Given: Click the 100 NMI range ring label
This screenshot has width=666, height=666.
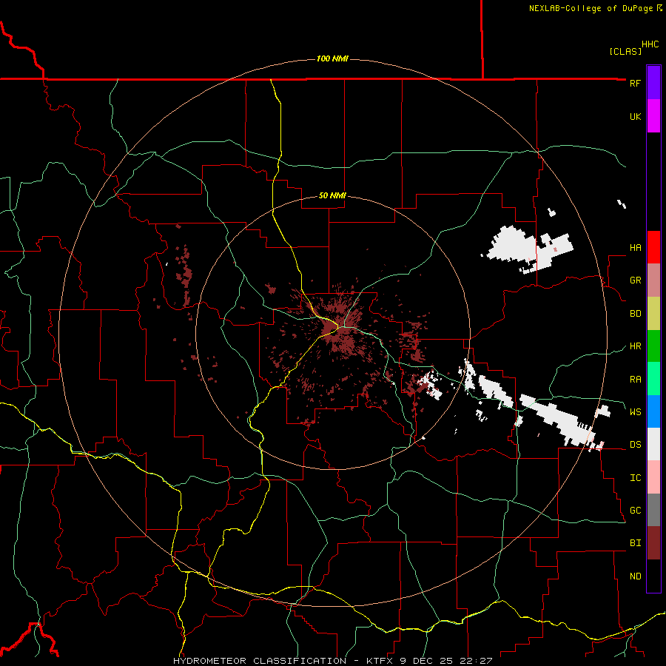Looking at the screenshot, I should coord(332,58).
